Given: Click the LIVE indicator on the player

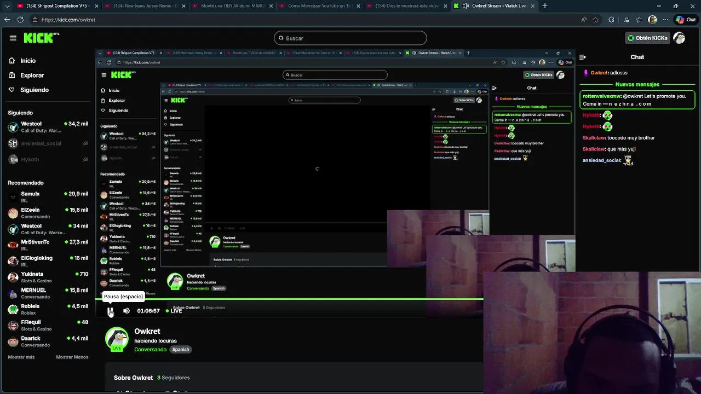Looking at the screenshot, I should [x=174, y=311].
